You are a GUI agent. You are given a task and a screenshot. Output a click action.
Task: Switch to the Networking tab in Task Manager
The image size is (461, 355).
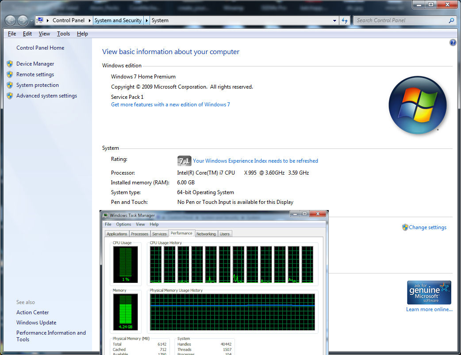[x=206, y=234]
